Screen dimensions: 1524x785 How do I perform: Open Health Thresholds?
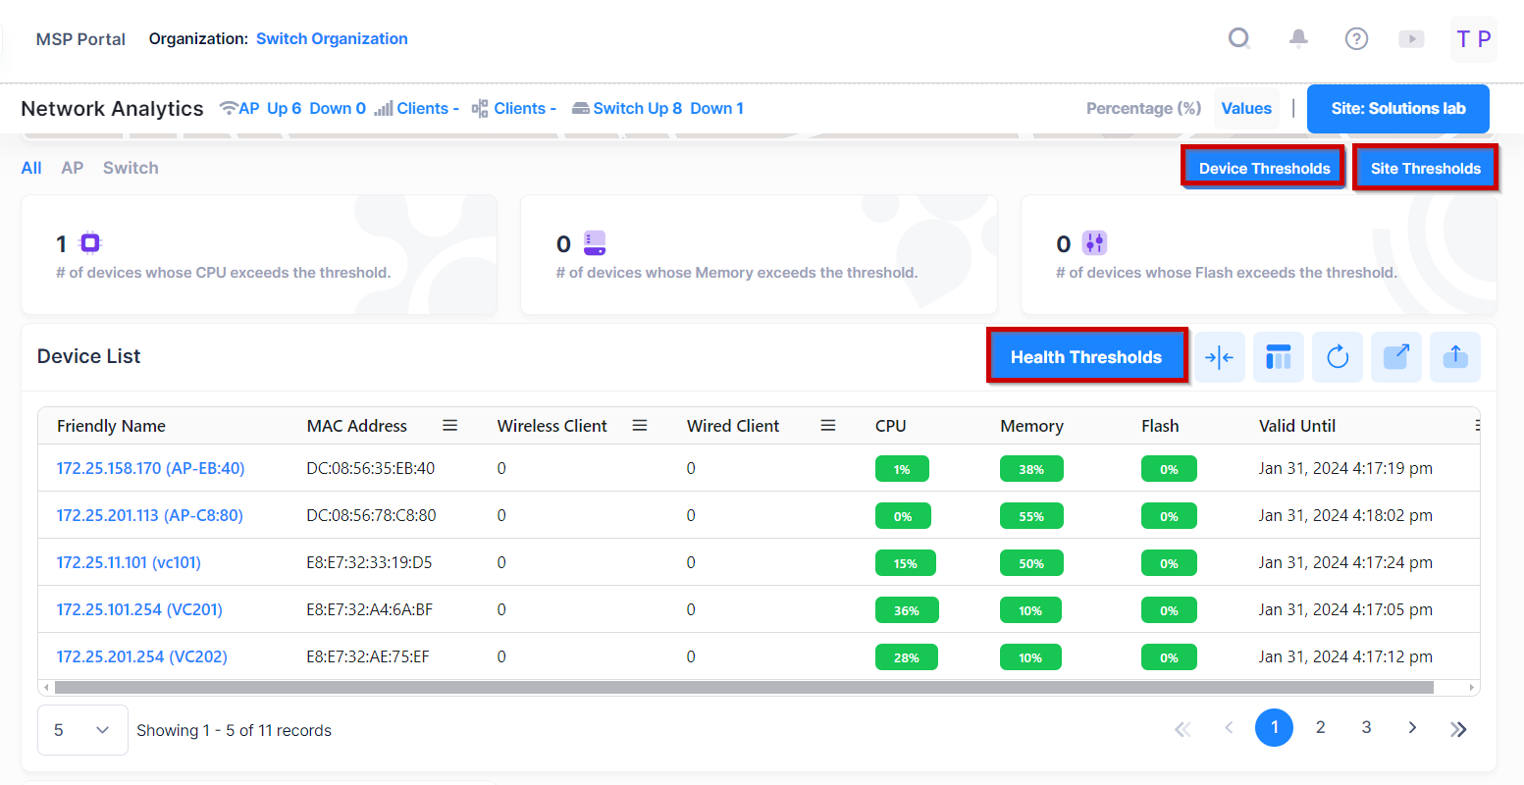[x=1086, y=356]
